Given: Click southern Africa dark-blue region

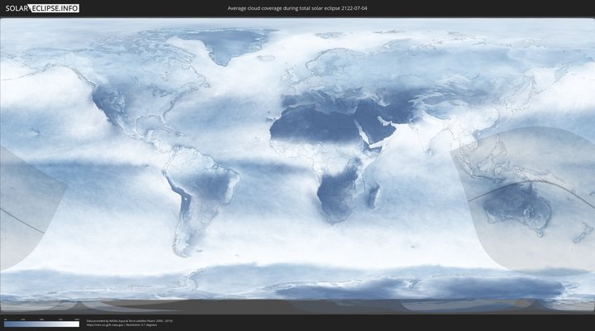Looking at the screenshot, I should pos(339,194).
